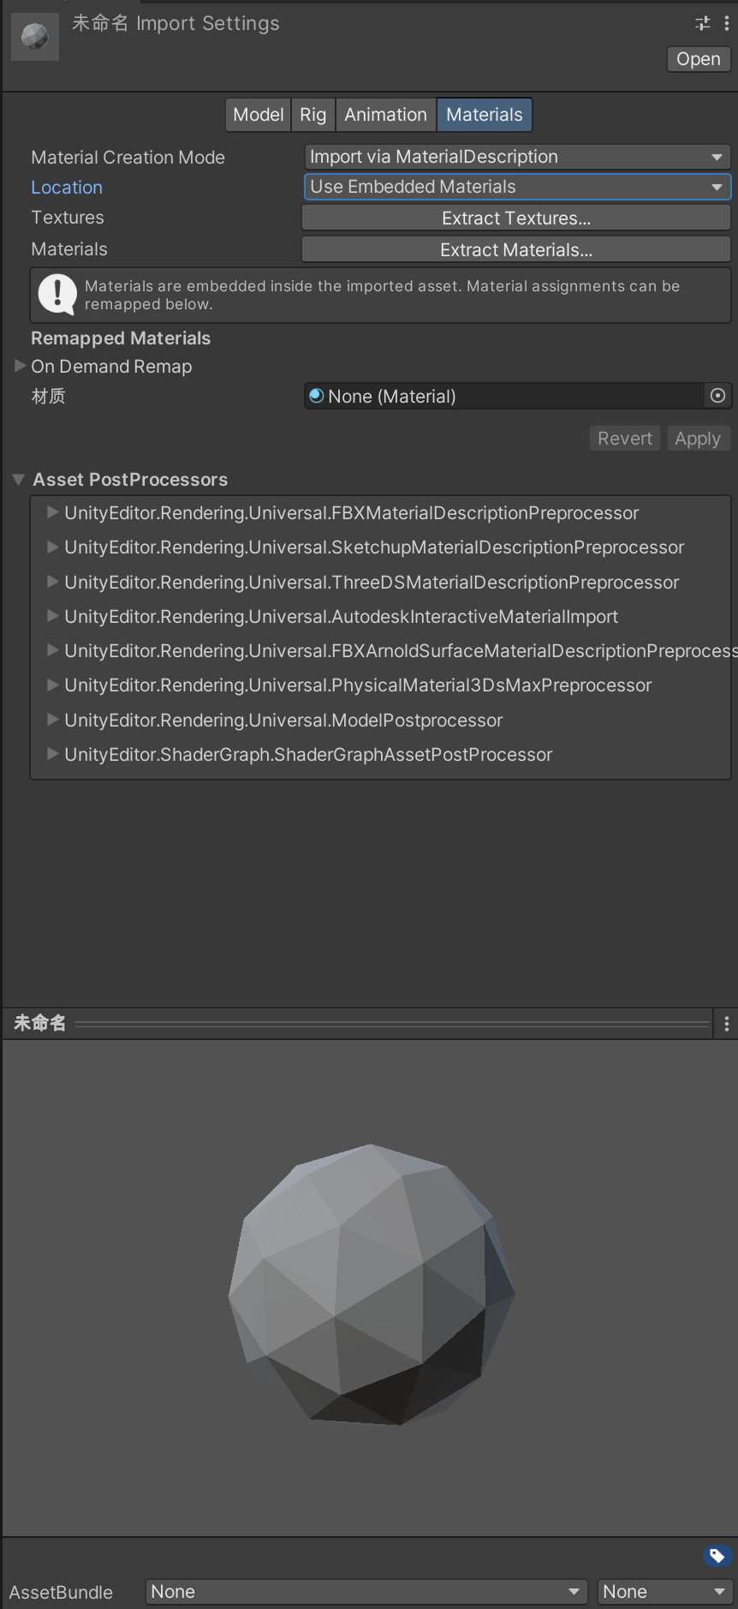Expand FBXMaterialDescriptionPreprocessor entry

coord(53,512)
